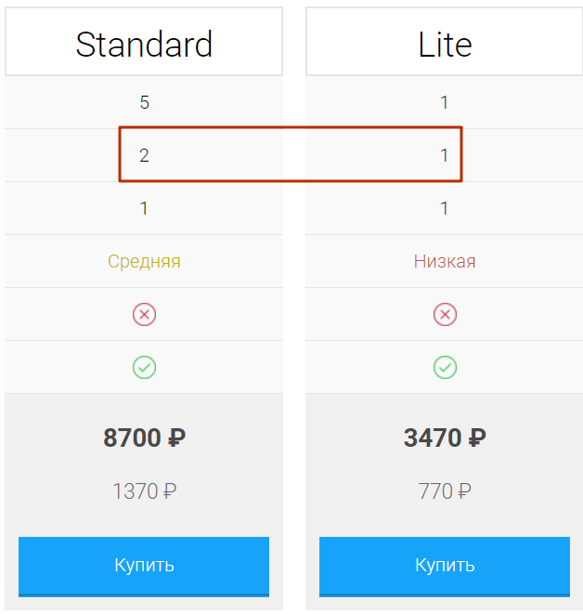Click the green checkmark icon in Standard column

(x=144, y=368)
